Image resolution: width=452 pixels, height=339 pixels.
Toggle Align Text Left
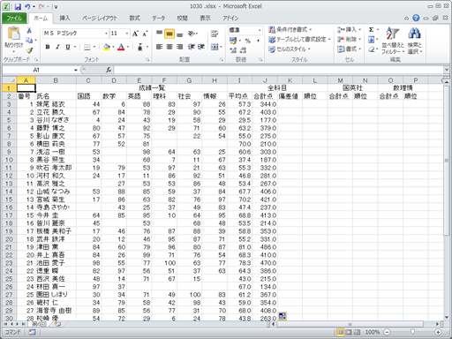point(159,47)
